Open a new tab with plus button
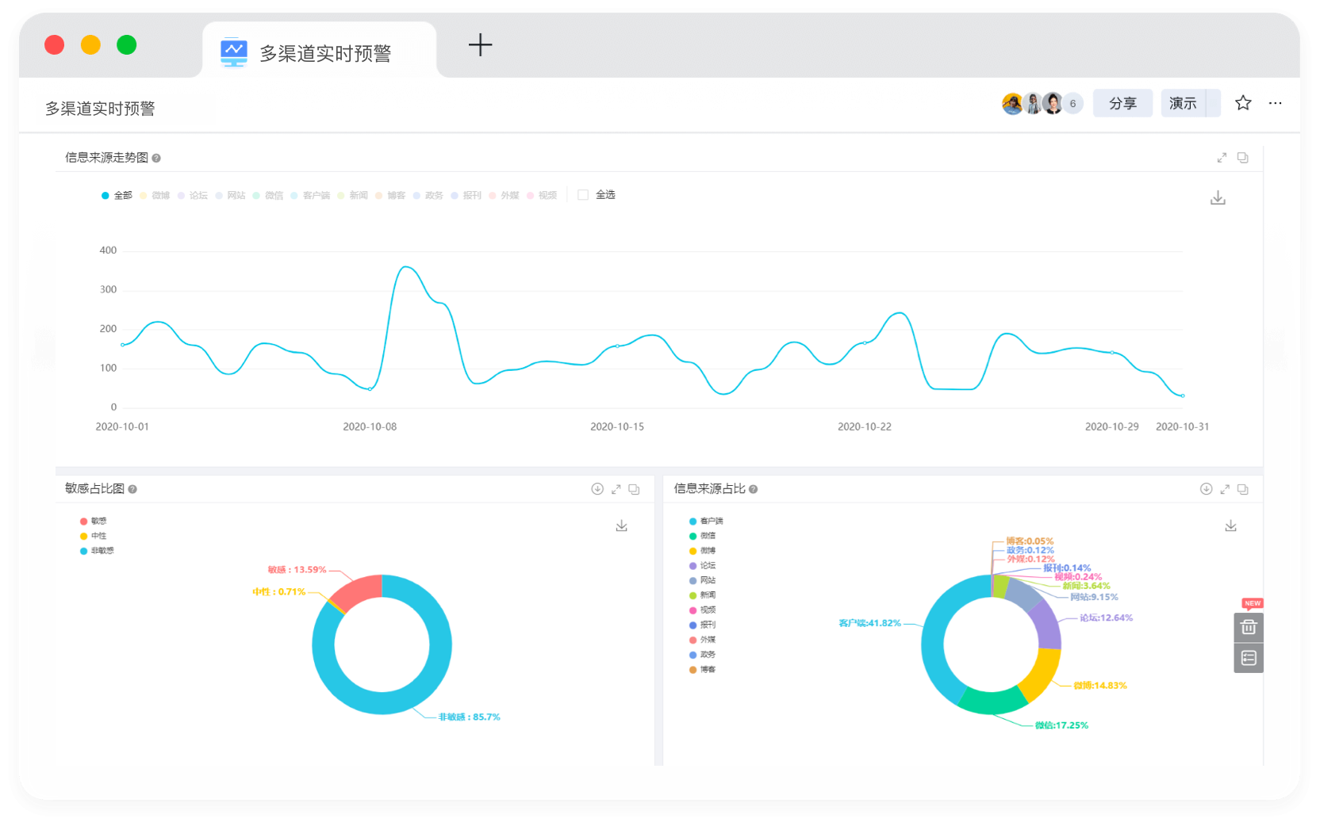Image resolution: width=1320 pixels, height=826 pixels. 480,45
